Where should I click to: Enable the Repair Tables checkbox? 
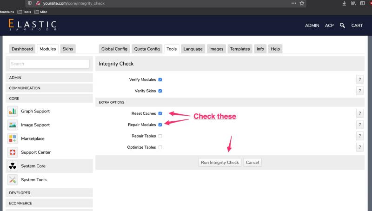pyautogui.click(x=160, y=136)
